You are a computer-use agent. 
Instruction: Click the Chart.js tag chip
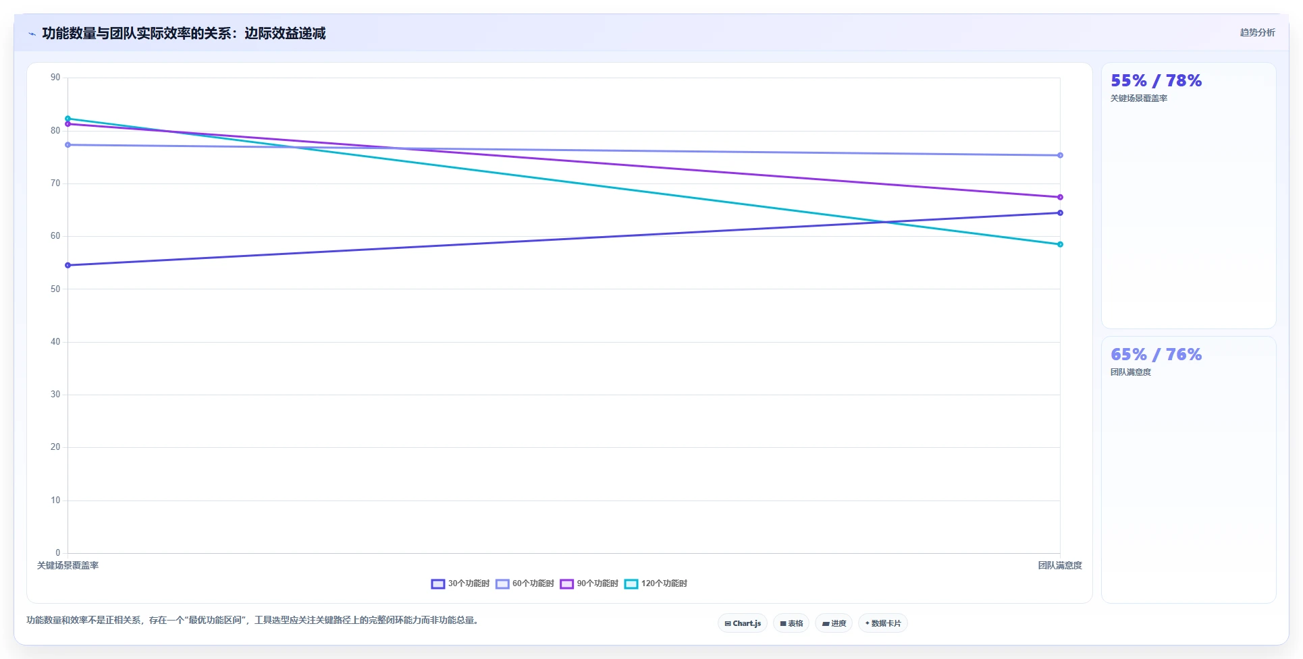(743, 623)
